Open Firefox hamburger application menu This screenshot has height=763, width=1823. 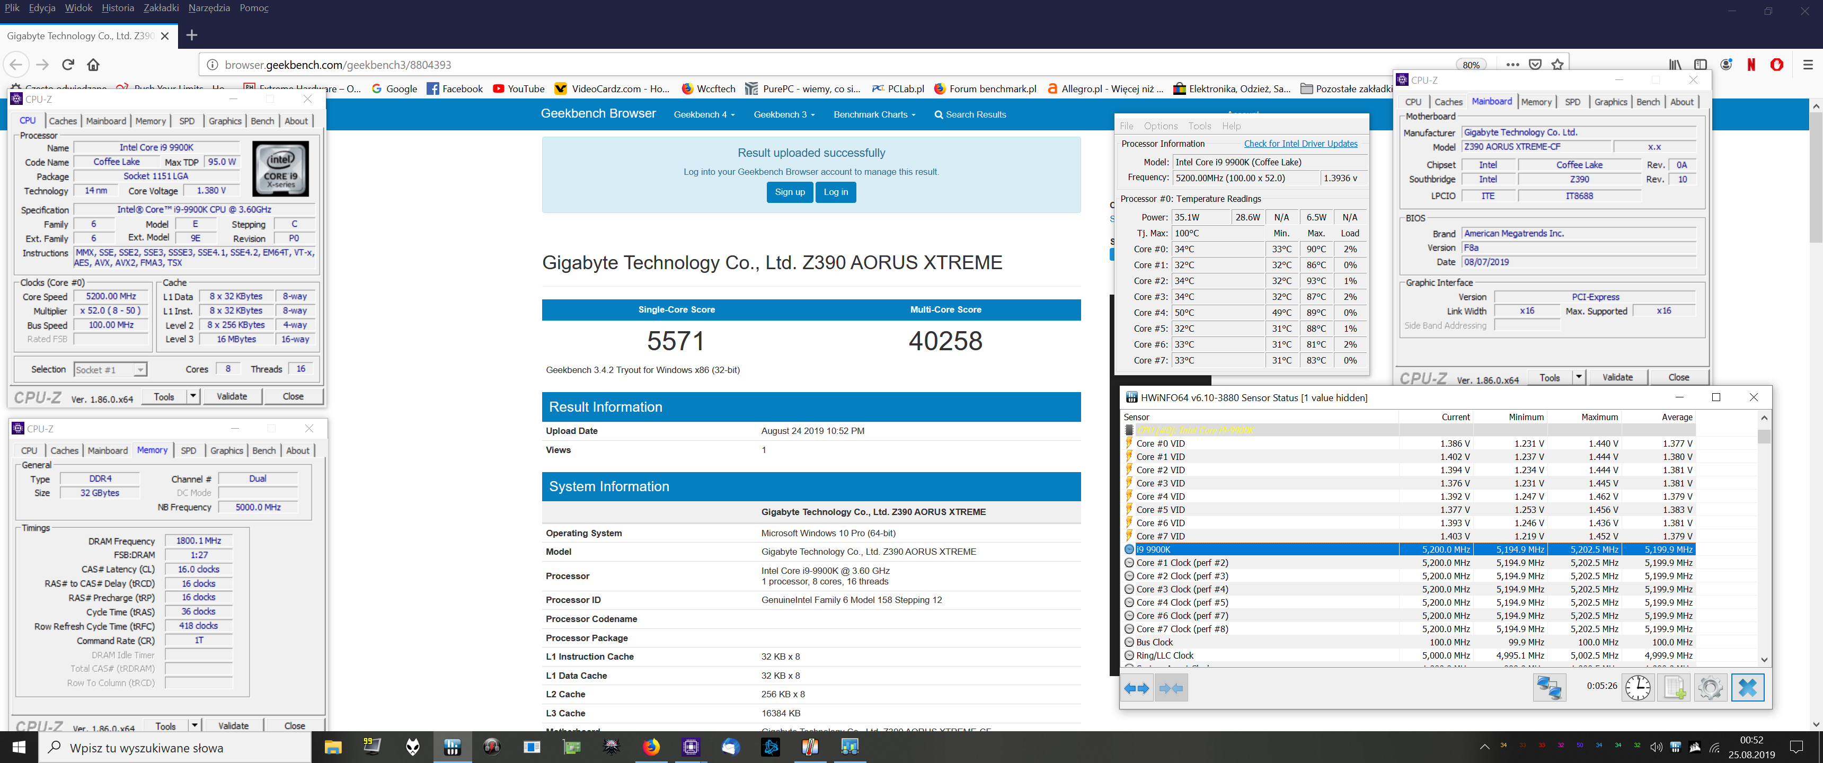pyautogui.click(x=1808, y=65)
